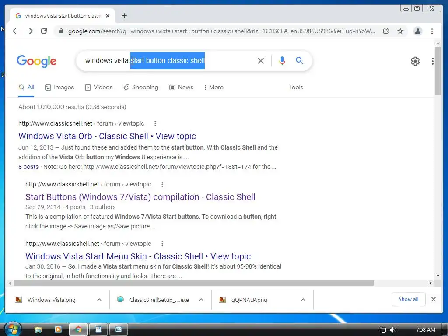
Task: Open a new browser tab
Action: pyautogui.click(x=124, y=16)
